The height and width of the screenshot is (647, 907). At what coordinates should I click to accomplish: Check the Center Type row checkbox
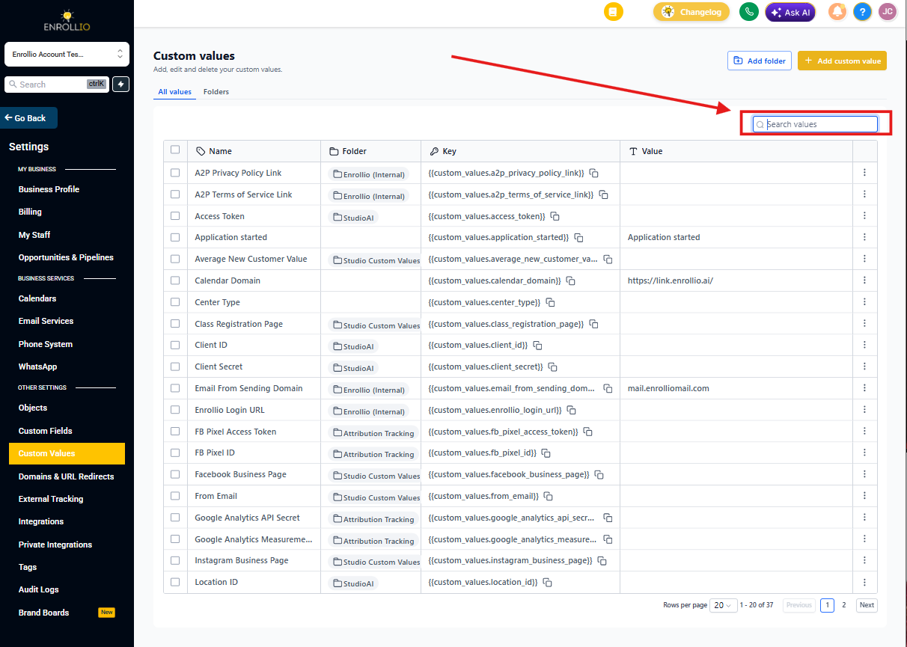coord(175,302)
